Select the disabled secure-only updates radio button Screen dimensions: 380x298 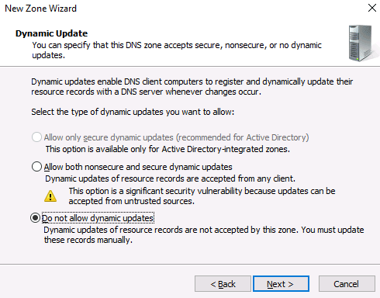pyautogui.click(x=36, y=137)
